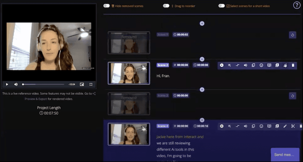
Task: Delete Scene 2 with the trash icon
Action: click(x=293, y=65)
